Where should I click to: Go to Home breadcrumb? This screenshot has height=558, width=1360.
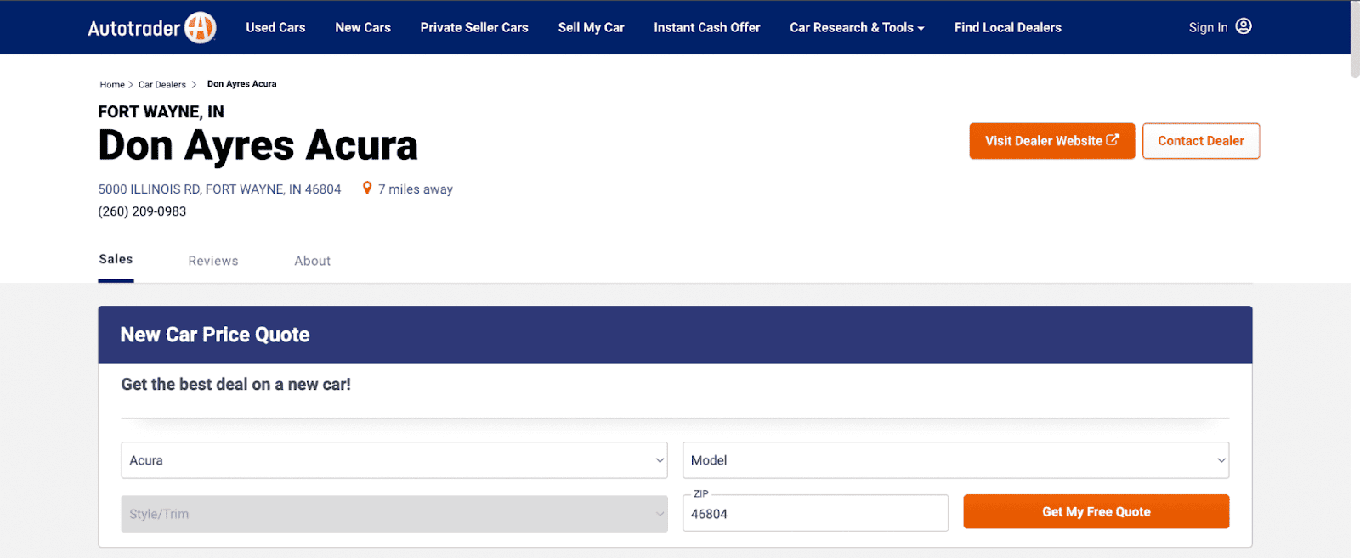coord(112,84)
